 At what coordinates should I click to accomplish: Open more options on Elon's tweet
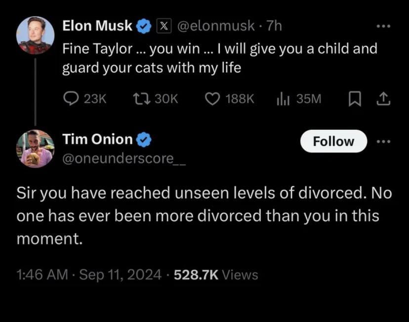tap(383, 27)
